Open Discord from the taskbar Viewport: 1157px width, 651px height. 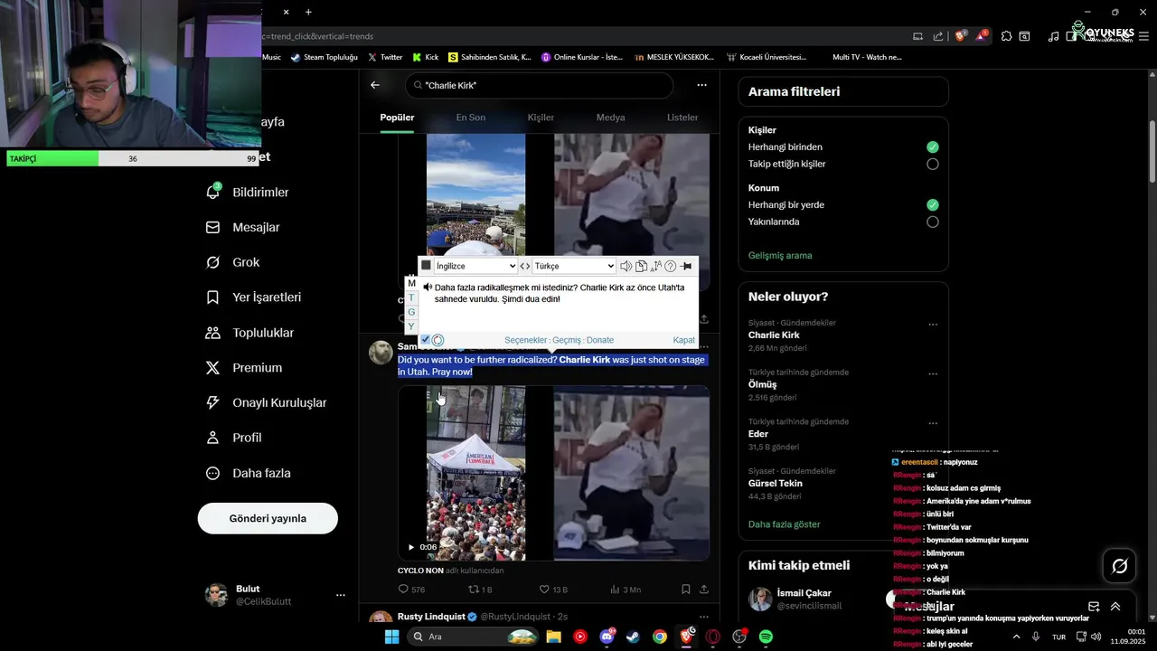point(607,637)
